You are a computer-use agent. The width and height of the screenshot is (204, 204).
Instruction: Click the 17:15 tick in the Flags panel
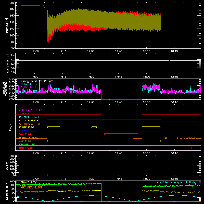pyautogui.click(x=63, y=153)
